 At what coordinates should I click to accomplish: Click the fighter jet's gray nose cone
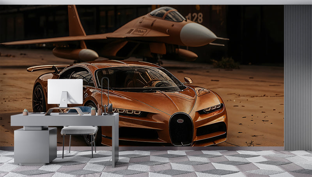click(x=197, y=34)
